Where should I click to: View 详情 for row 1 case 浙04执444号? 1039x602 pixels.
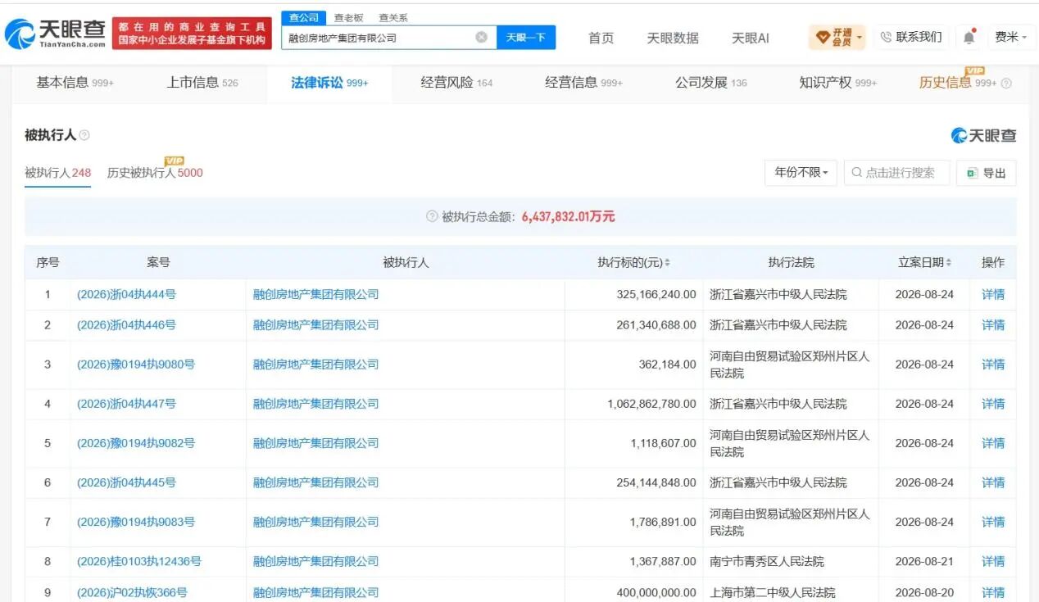pyautogui.click(x=993, y=294)
